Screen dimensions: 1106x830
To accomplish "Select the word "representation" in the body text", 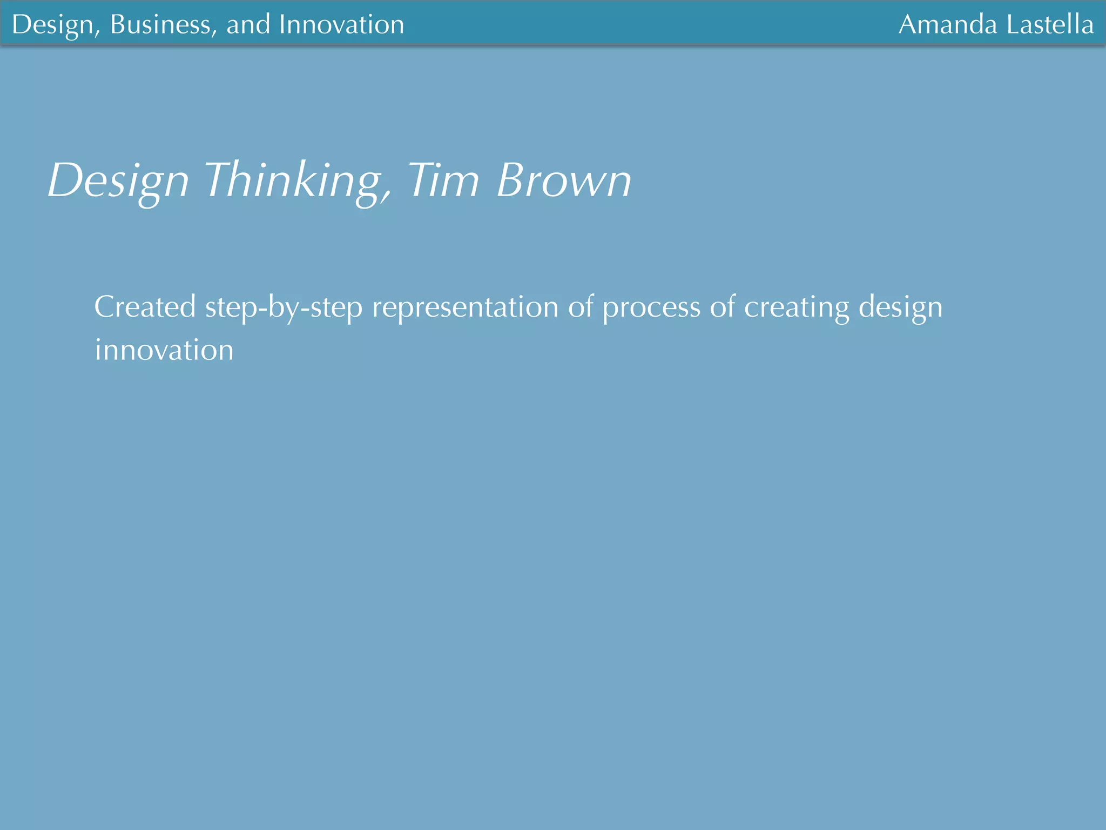I will [x=465, y=307].
